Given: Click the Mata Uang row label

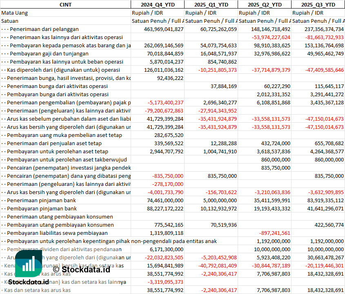Looking at the screenshot, I should click(x=15, y=13).
